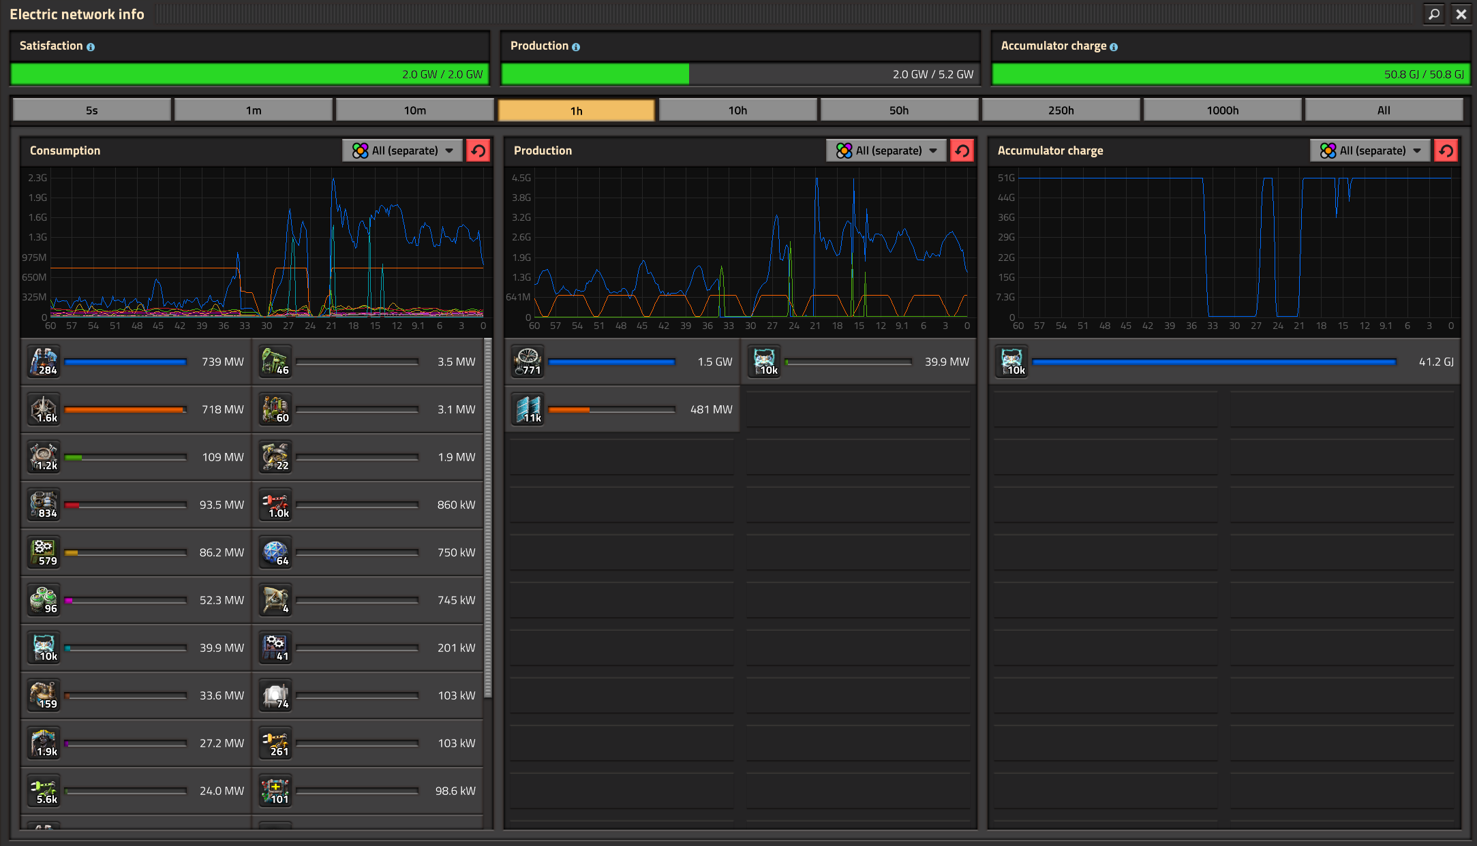Select the 10h time range

tap(738, 110)
